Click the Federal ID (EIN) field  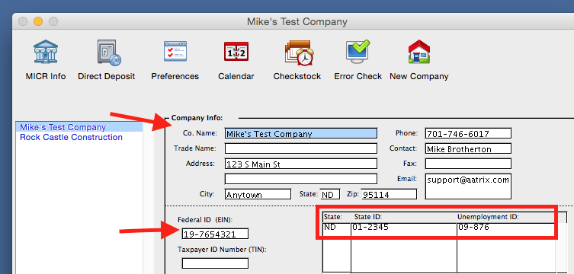tap(215, 234)
